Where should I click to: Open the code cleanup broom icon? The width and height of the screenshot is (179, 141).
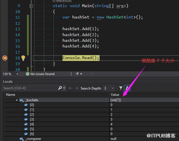tap(77, 74)
